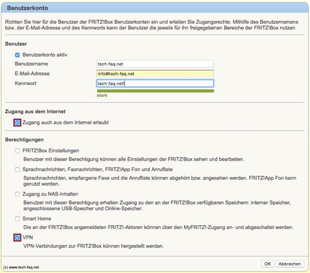Click the Kennwort password field
310x273 pixels.
tap(155, 83)
